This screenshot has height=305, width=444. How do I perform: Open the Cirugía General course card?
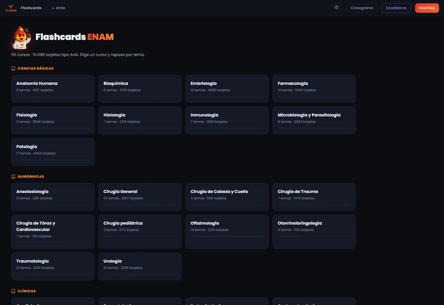pos(140,197)
